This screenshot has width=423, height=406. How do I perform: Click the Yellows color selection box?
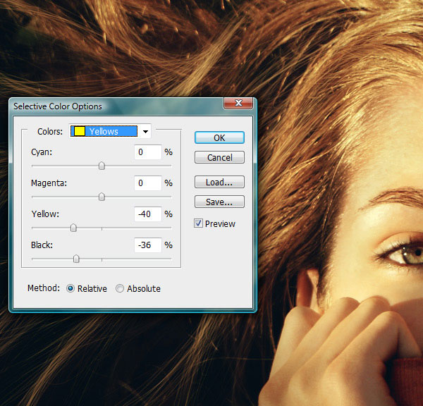104,131
